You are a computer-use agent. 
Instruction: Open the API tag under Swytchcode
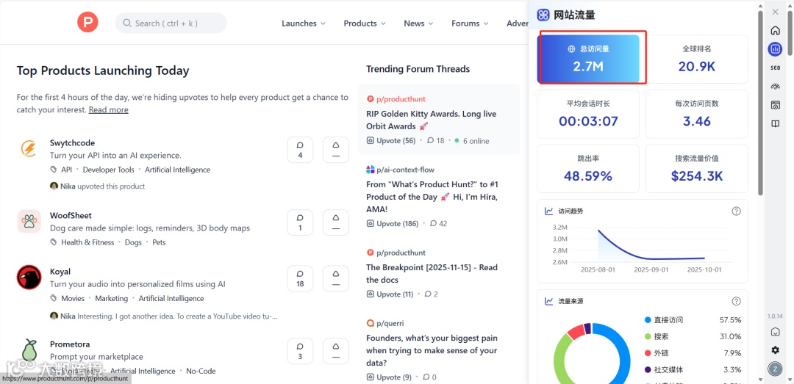coord(66,170)
